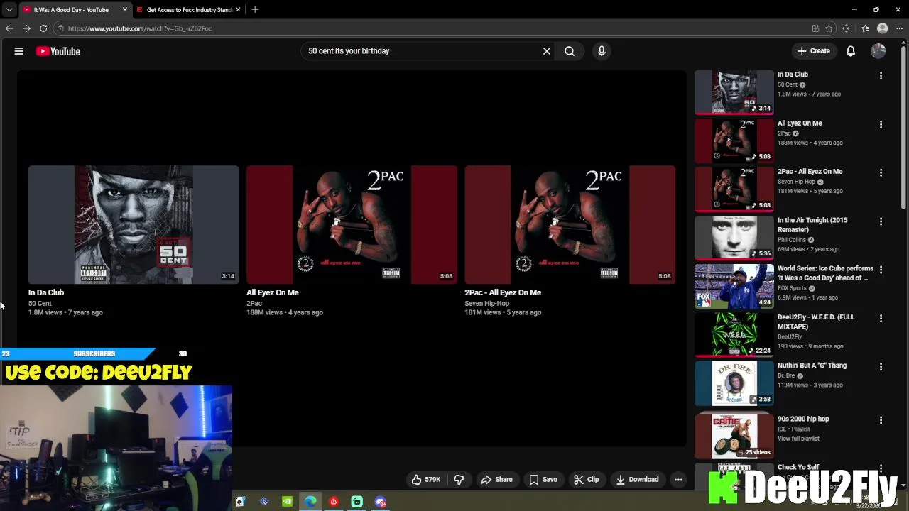909x511 pixels.
Task: Download this video
Action: [637, 480]
